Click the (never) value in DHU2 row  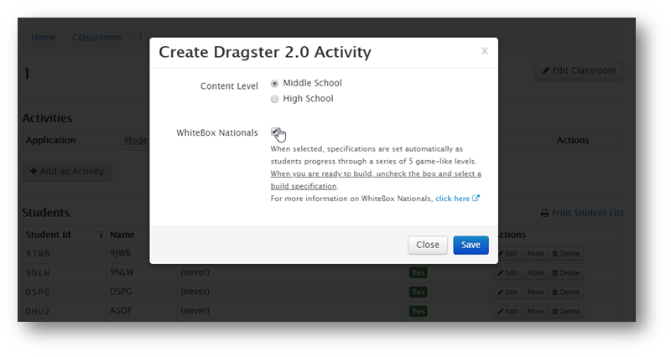tap(195, 310)
